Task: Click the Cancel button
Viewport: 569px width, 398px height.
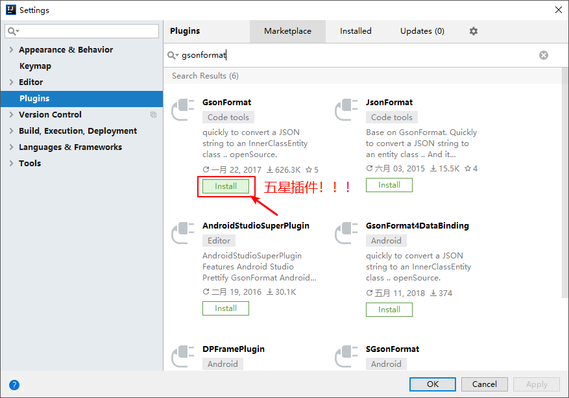Action: [485, 384]
